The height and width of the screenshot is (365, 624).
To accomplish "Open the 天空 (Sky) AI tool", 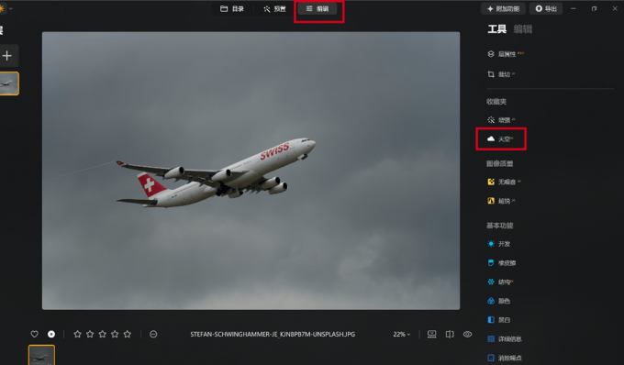I will (501, 138).
